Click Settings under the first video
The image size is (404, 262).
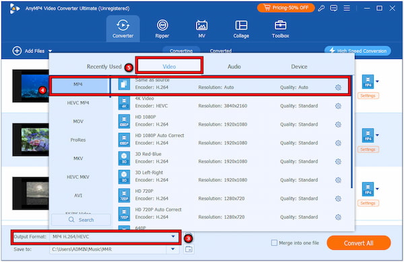point(368,95)
